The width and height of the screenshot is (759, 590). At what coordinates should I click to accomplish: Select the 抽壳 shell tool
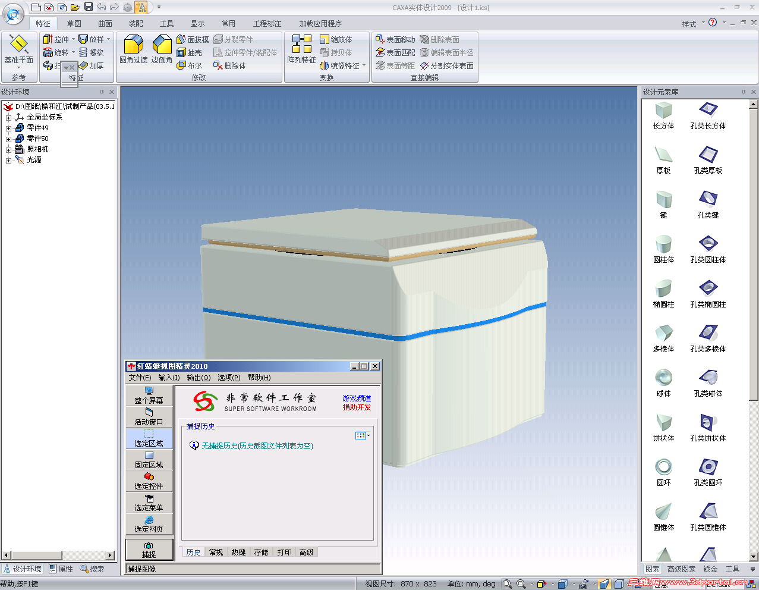pos(189,52)
